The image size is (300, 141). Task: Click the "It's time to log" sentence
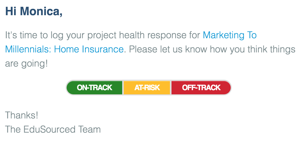[34, 35]
